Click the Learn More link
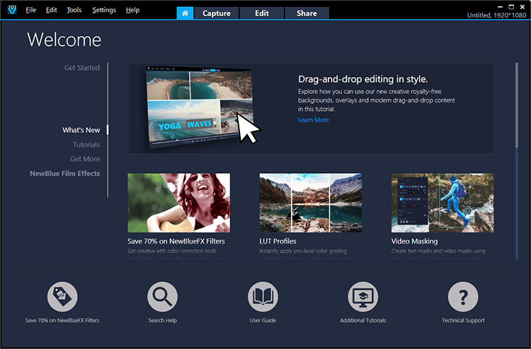 [313, 120]
